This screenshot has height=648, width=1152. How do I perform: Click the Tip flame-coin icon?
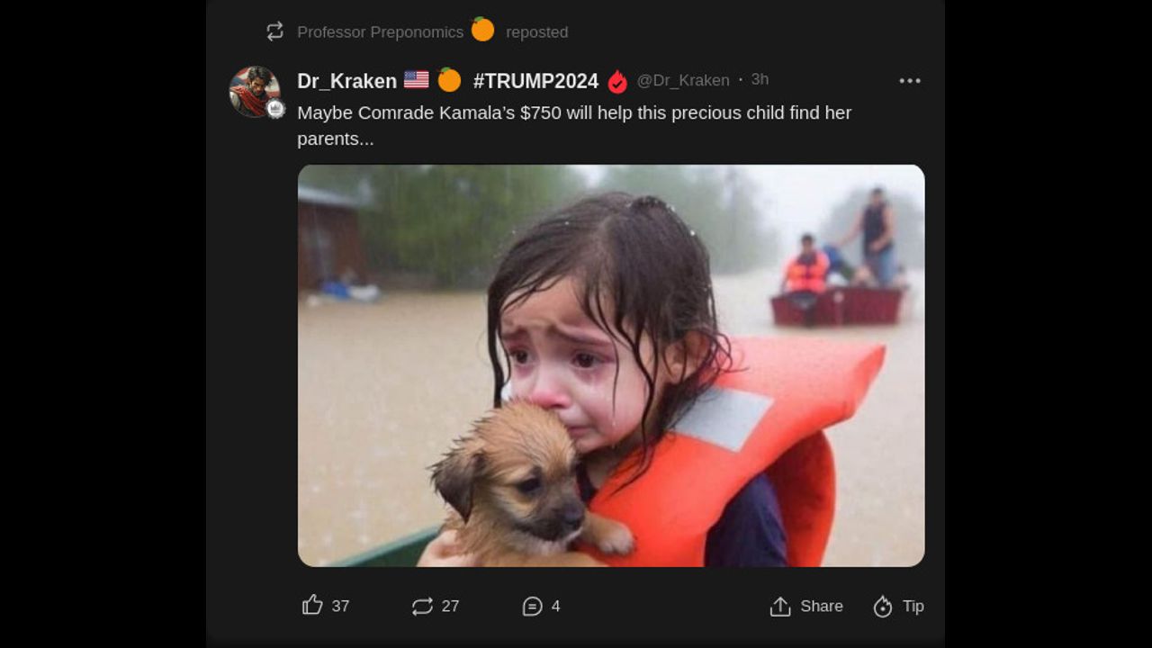click(x=883, y=607)
